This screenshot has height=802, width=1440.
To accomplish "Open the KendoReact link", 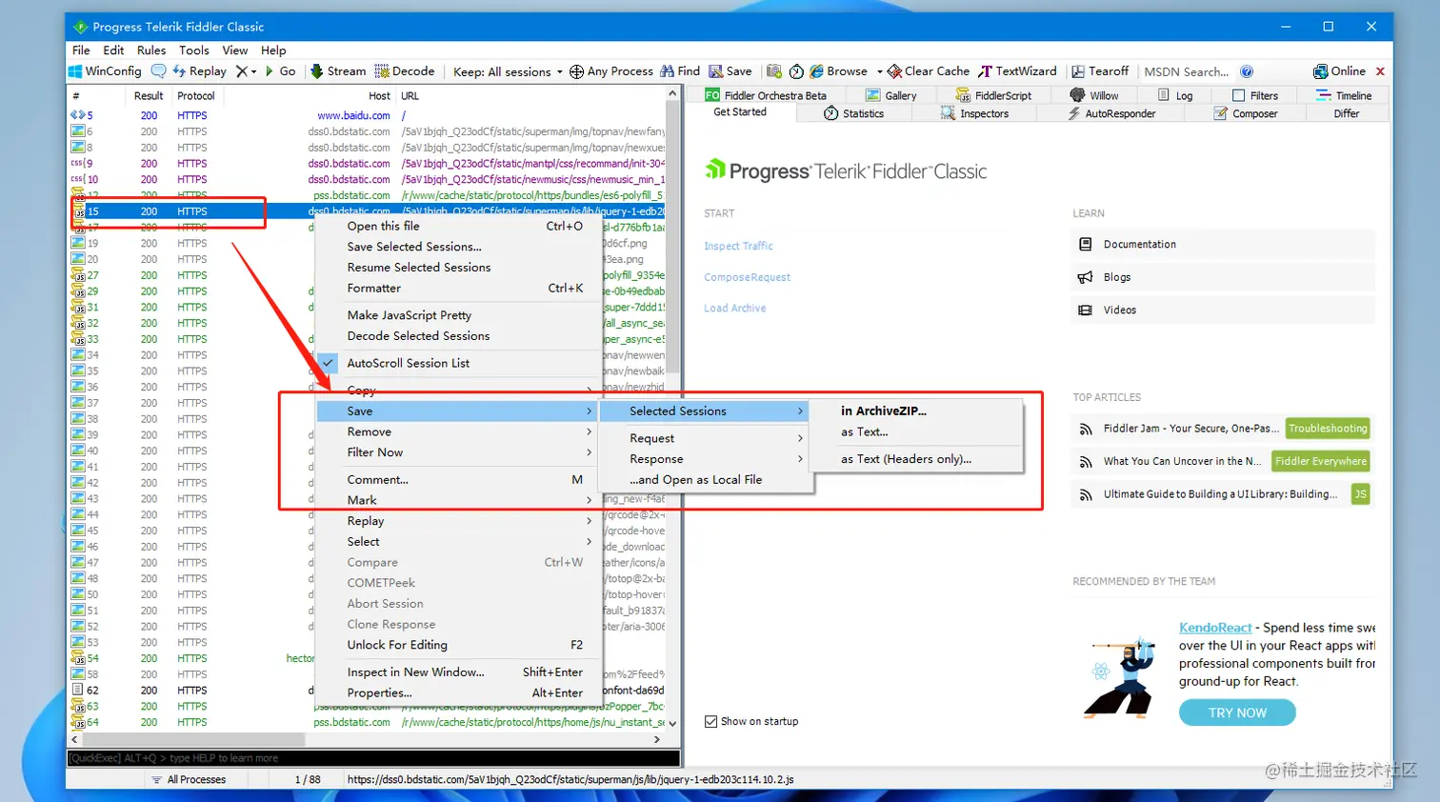I will 1215,628.
